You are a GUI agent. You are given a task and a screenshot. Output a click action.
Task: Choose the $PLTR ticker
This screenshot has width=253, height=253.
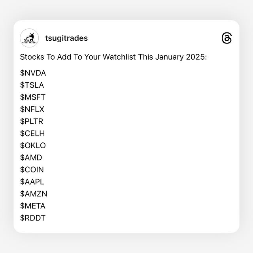[x=32, y=121]
